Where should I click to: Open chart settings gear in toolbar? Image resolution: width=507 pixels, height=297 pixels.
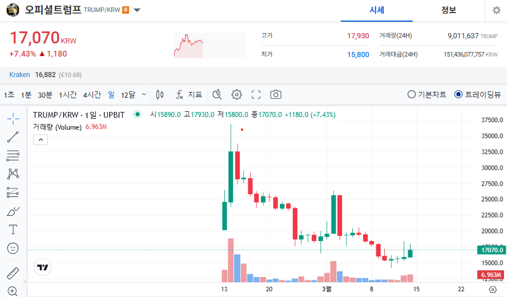[237, 94]
